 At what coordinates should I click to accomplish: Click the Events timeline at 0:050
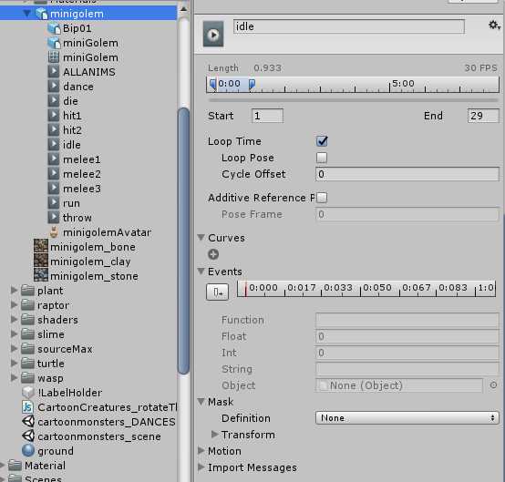377,288
